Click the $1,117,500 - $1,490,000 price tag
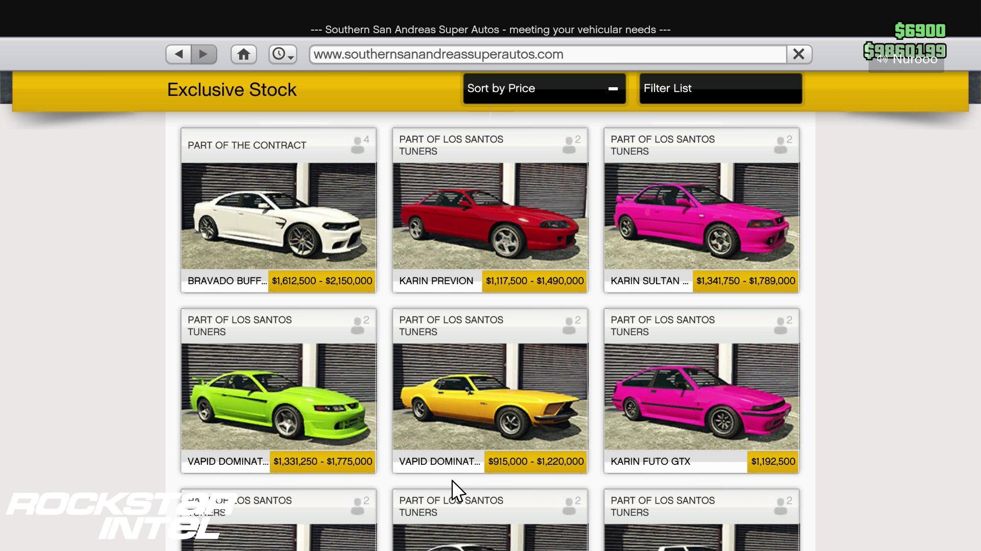 click(x=534, y=281)
